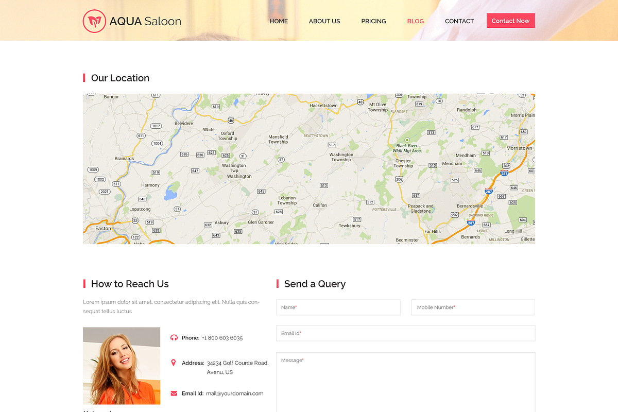Select CONTACT in the navigation
The width and height of the screenshot is (618, 412).
pos(459,21)
